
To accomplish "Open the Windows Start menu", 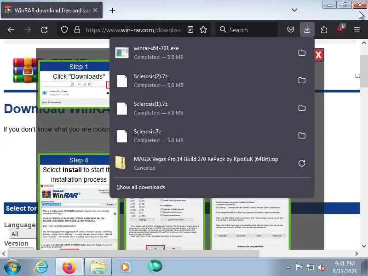I will coord(12,267).
